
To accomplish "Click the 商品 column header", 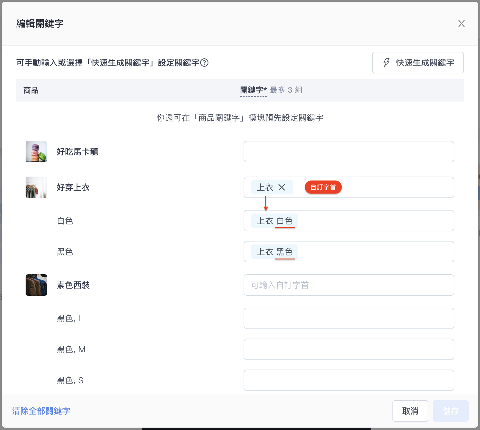I will coord(31,90).
